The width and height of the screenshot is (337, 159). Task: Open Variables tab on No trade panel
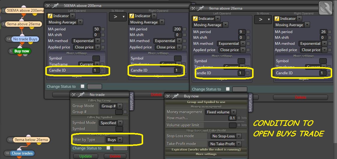[x=131, y=101]
